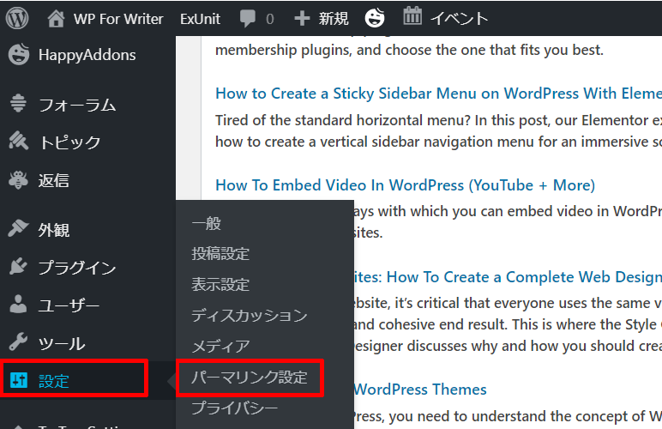Click the ツール wrench icon
The width and height of the screenshot is (662, 429).
coord(18,341)
